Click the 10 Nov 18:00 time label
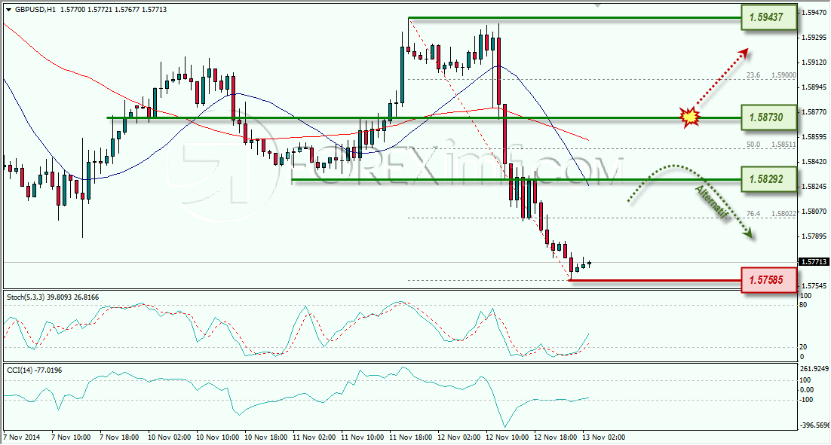This screenshot has width=831, height=445. 266,437
